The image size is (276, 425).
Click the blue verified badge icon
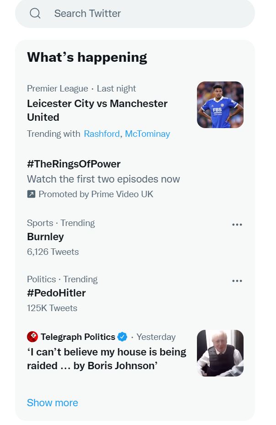tap(122, 337)
